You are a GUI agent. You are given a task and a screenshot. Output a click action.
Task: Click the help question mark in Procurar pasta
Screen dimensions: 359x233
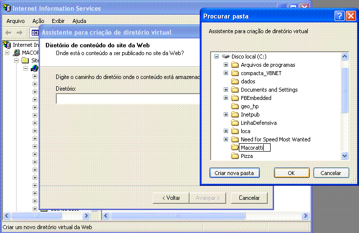[339, 16]
